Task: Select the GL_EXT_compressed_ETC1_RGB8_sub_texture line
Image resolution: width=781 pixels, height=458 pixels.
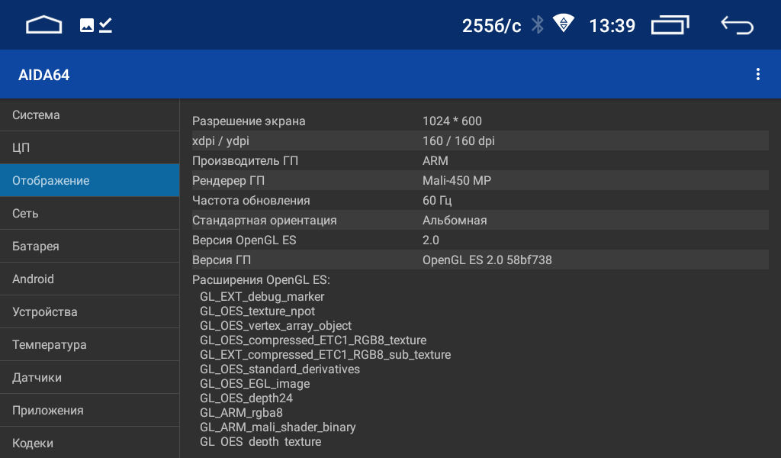Action: 325,355
